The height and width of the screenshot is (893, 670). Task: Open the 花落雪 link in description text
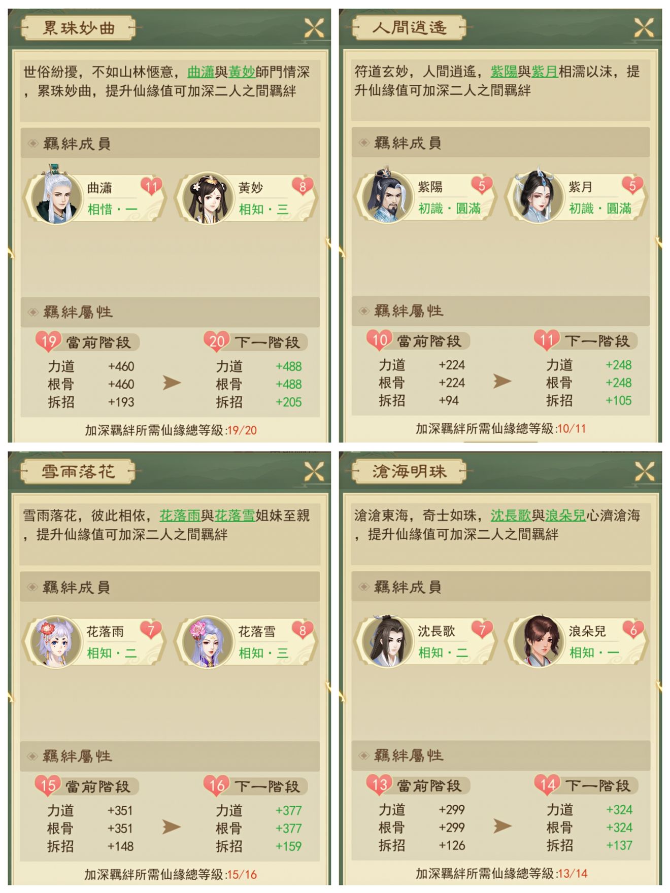[234, 516]
